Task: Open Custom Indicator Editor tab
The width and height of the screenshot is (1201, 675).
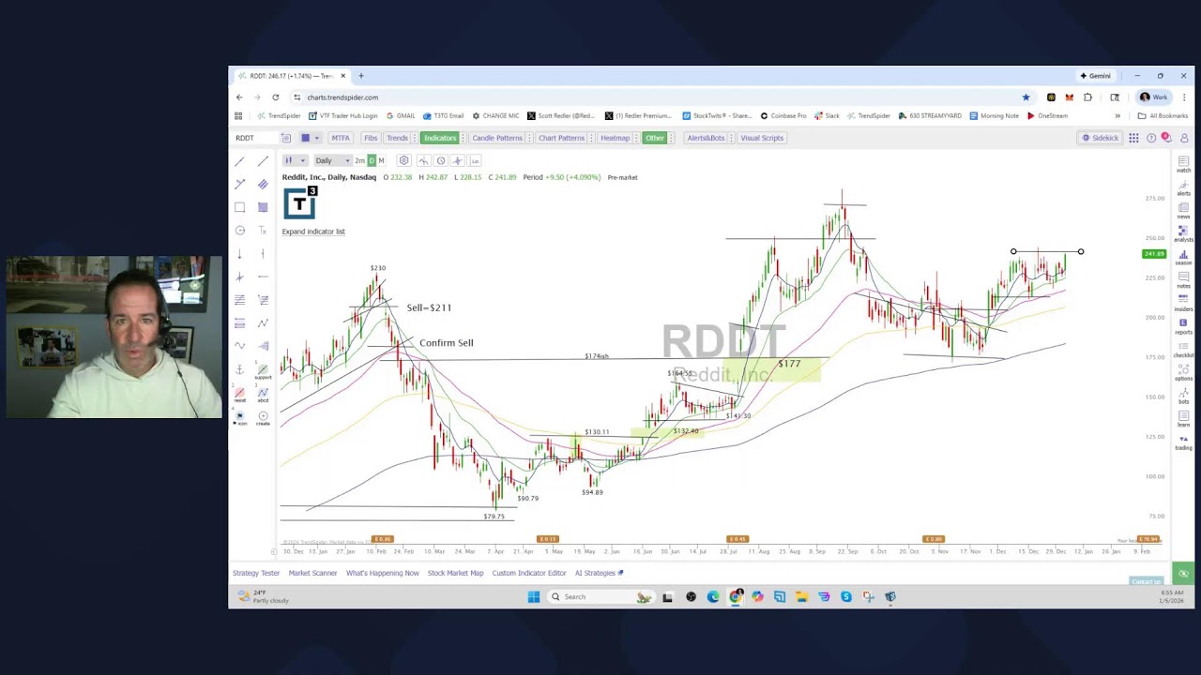Action: point(529,573)
